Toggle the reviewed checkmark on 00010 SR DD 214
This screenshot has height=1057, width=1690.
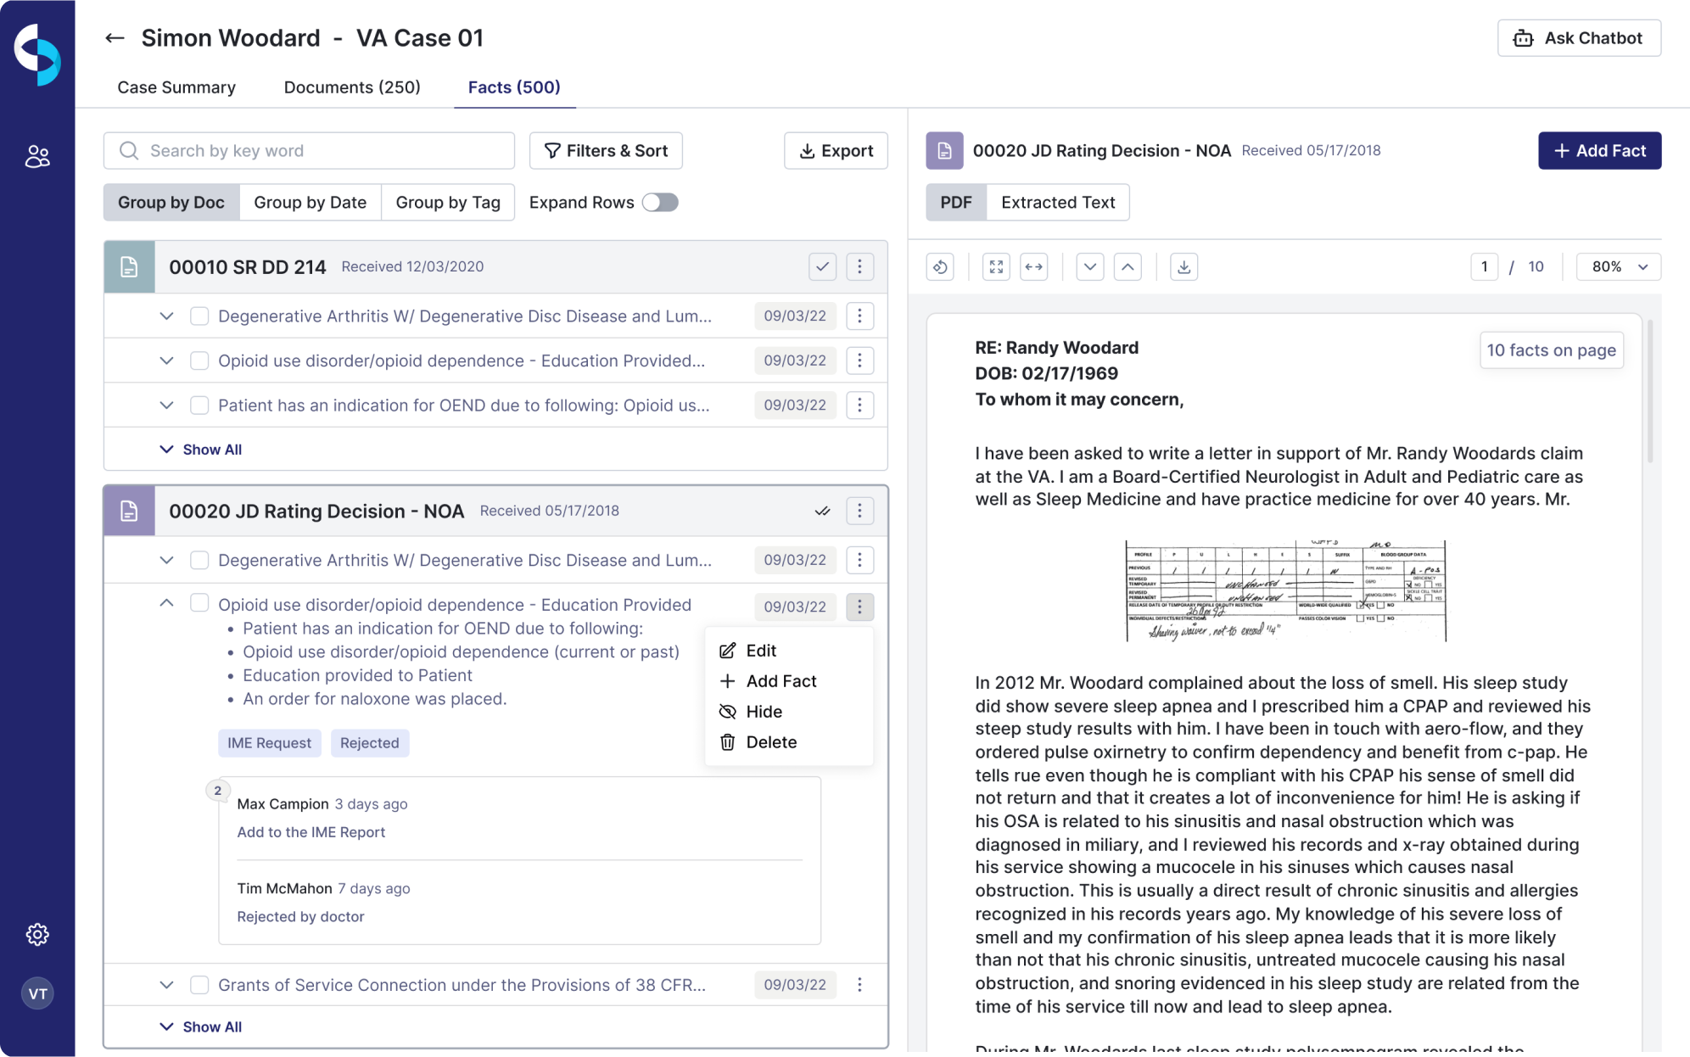pyautogui.click(x=821, y=266)
